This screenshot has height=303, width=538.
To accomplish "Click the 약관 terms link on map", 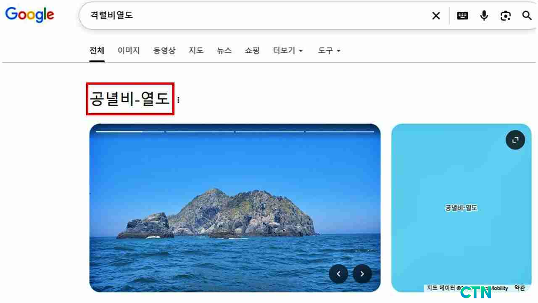I will tap(520, 288).
